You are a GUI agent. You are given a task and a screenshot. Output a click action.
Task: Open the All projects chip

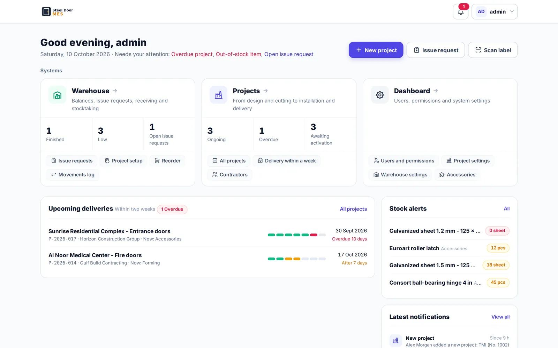click(229, 161)
